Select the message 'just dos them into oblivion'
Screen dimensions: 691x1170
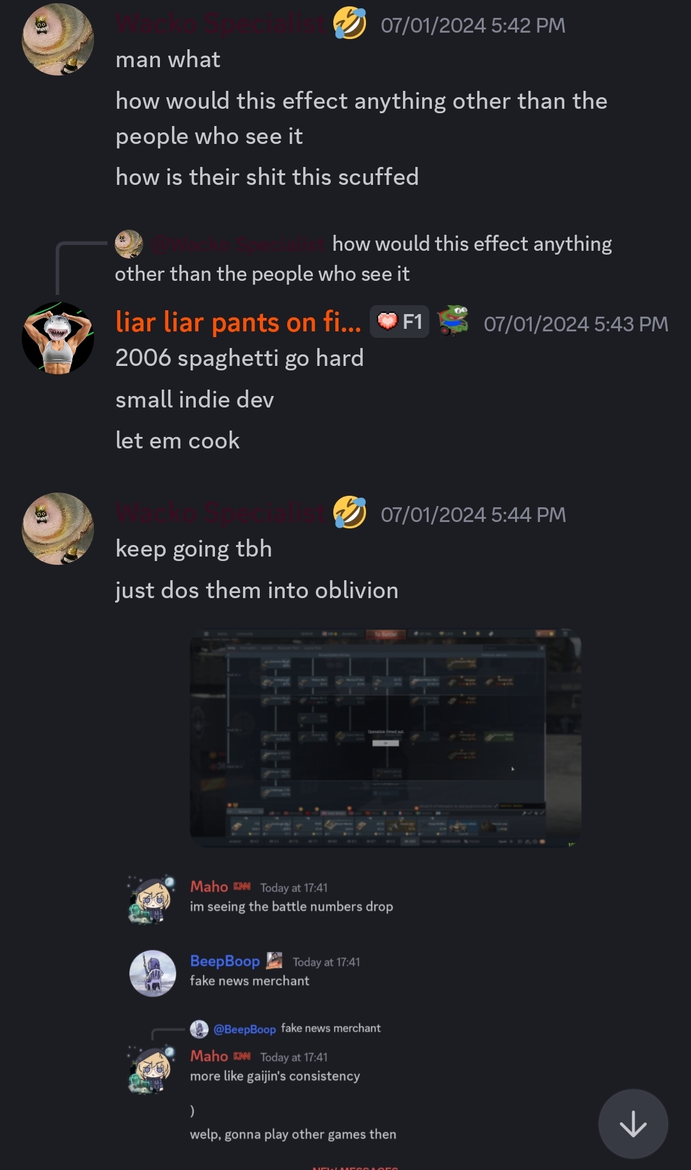[257, 590]
